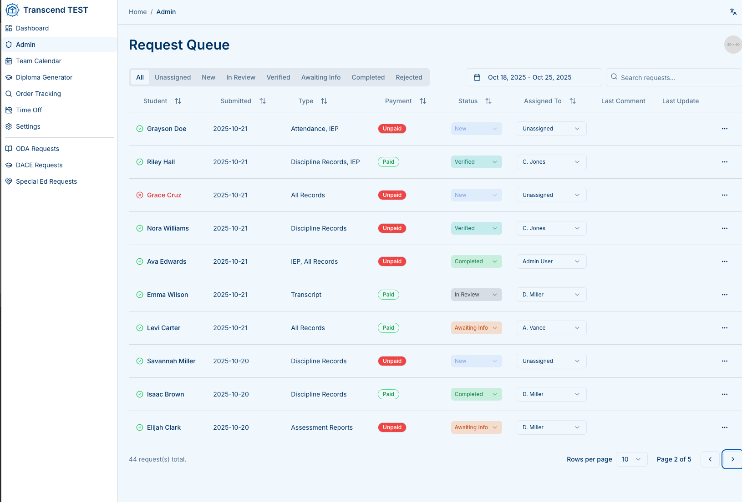Go back using the Home breadcrumb link
This screenshot has height=502, width=742.
[137, 12]
